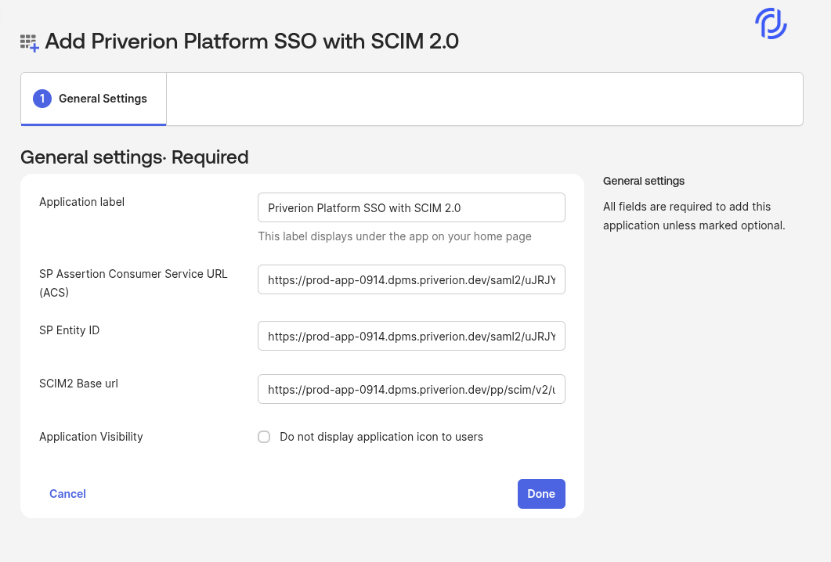
Task: Click the 'All fields are required' sidebar note
Action: [693, 216]
